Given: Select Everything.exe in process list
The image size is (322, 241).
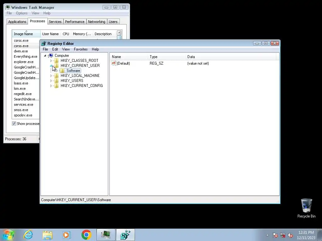Looking at the screenshot, I should (x=25, y=56).
